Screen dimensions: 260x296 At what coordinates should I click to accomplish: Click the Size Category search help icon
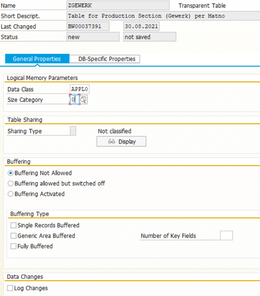[x=83, y=100]
